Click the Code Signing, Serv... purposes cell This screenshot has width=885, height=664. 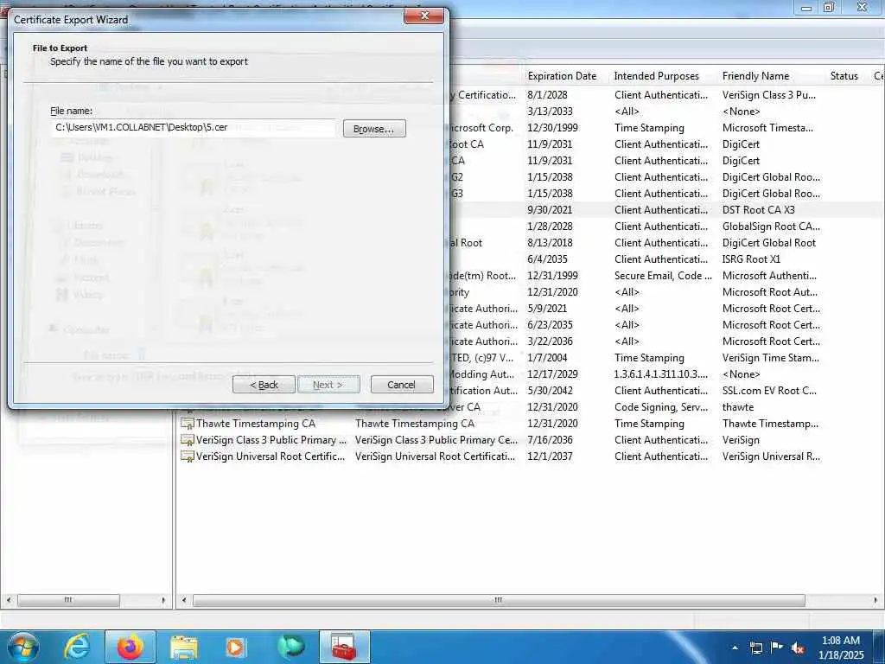[x=661, y=407]
